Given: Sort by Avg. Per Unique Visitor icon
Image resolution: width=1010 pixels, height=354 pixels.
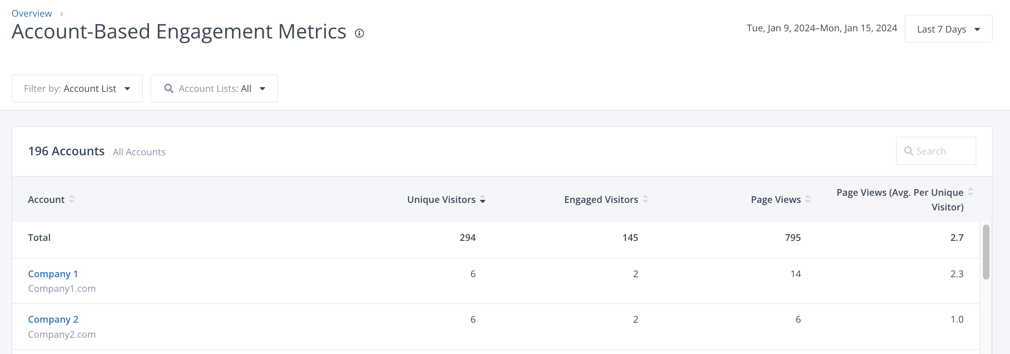Looking at the screenshot, I should 971,192.
